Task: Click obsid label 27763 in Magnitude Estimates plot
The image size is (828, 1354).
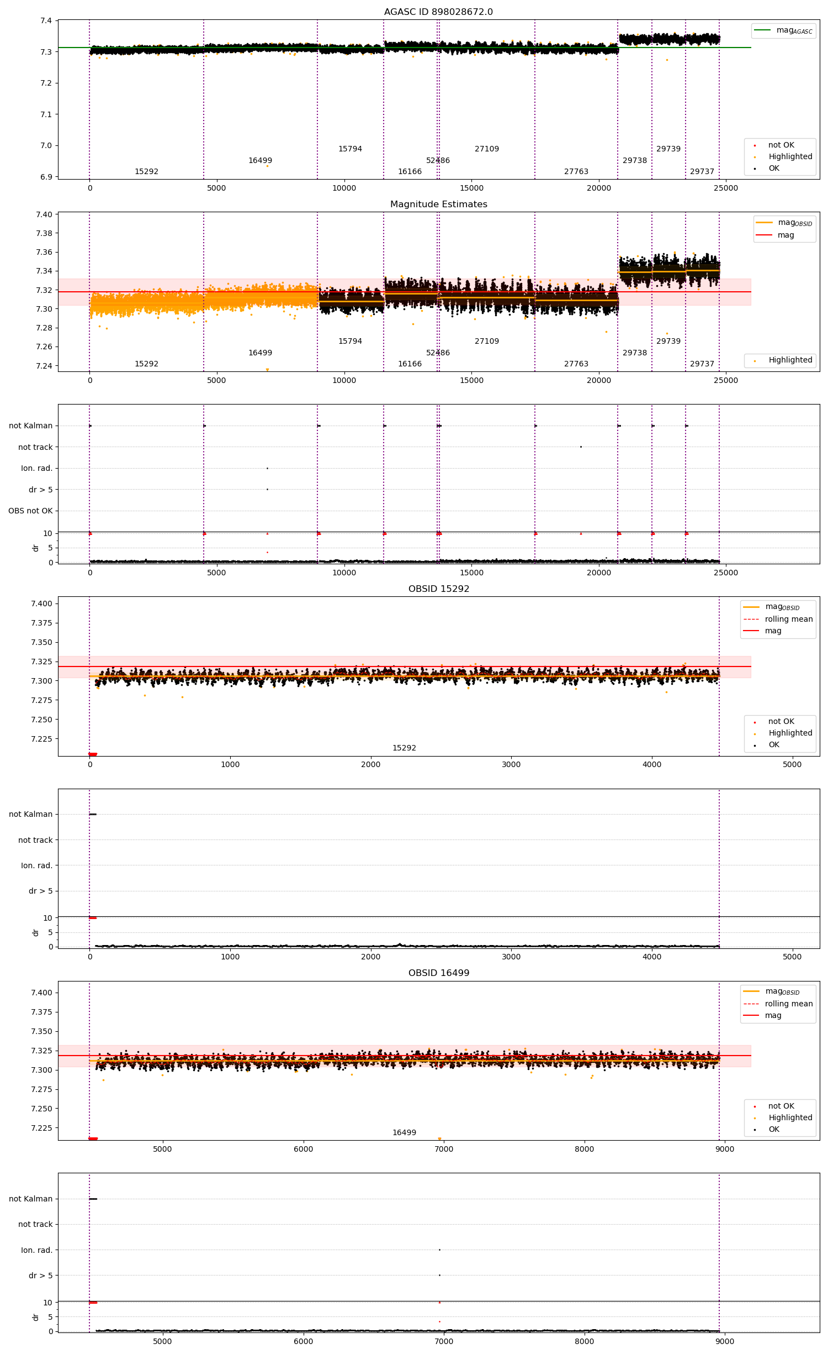Action: [x=576, y=364]
